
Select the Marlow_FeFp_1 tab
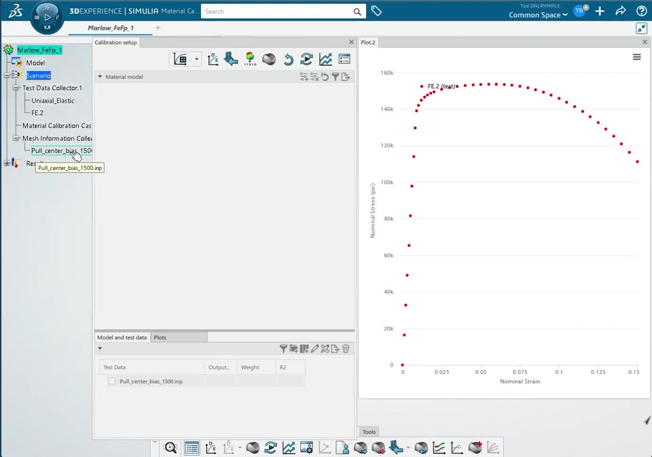coord(111,28)
